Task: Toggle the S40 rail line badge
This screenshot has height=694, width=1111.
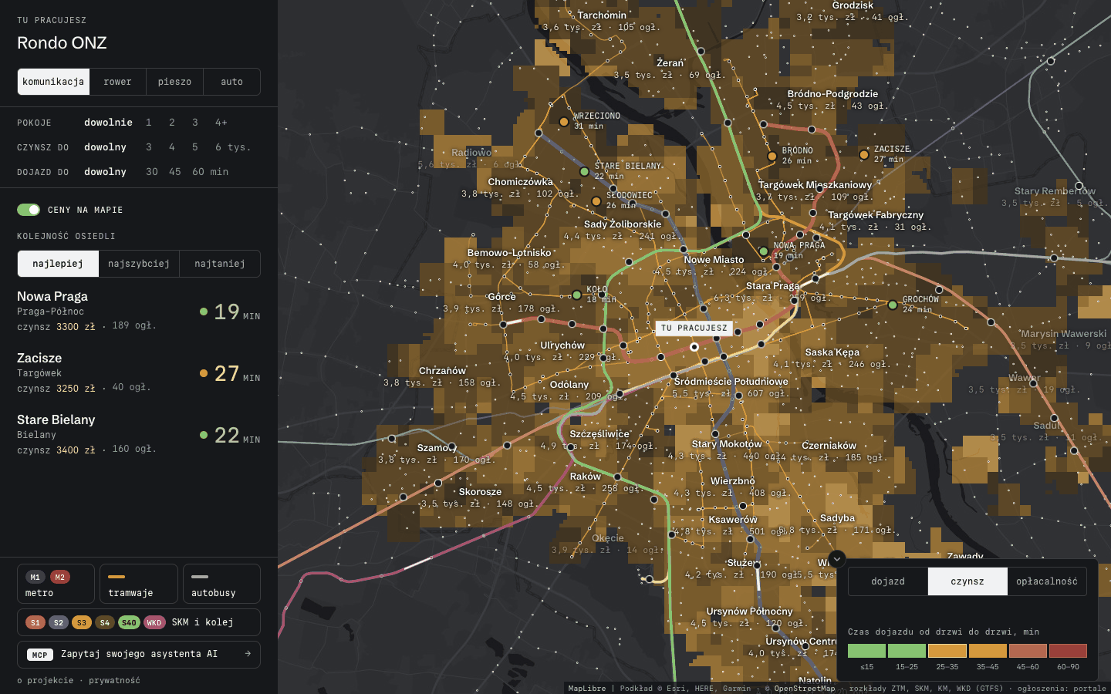Action: 129,622
